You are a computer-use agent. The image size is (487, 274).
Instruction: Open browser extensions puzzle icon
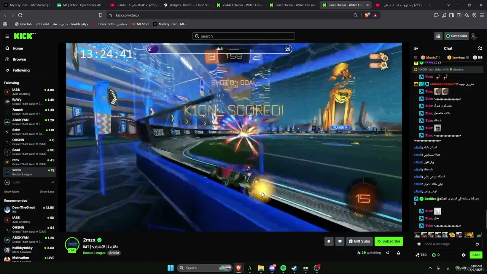436,15
